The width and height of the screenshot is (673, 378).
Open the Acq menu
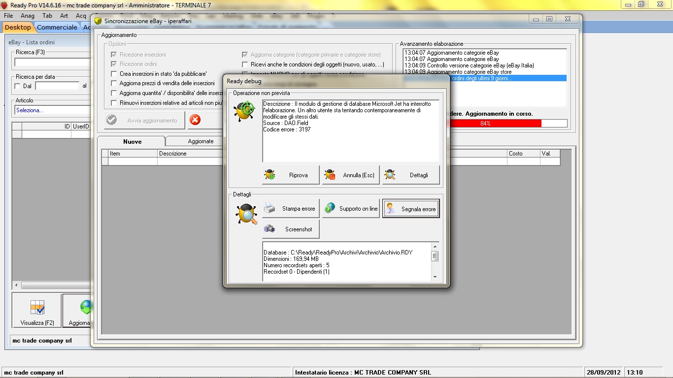pos(81,16)
